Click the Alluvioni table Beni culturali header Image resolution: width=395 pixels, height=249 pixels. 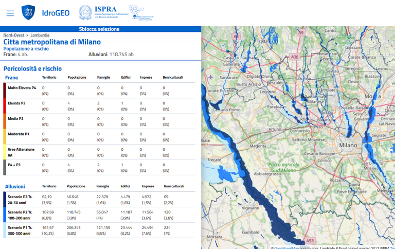pyautogui.click(x=174, y=186)
